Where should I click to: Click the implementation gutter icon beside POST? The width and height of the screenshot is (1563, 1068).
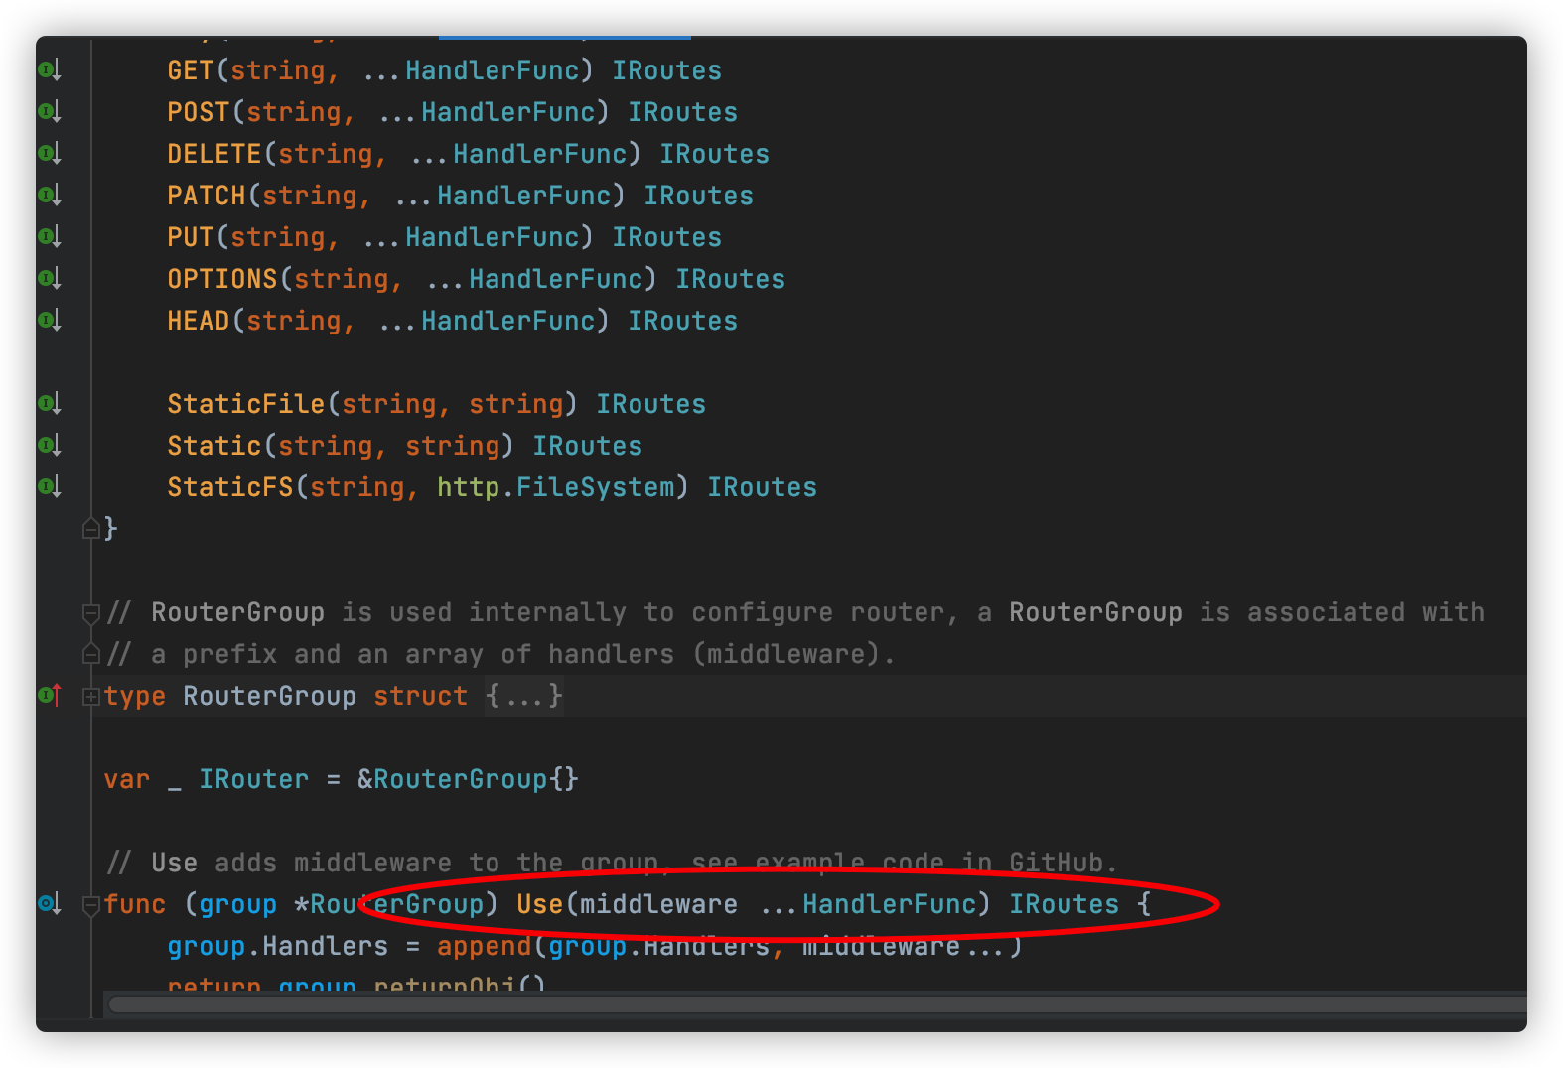pyautogui.click(x=50, y=112)
